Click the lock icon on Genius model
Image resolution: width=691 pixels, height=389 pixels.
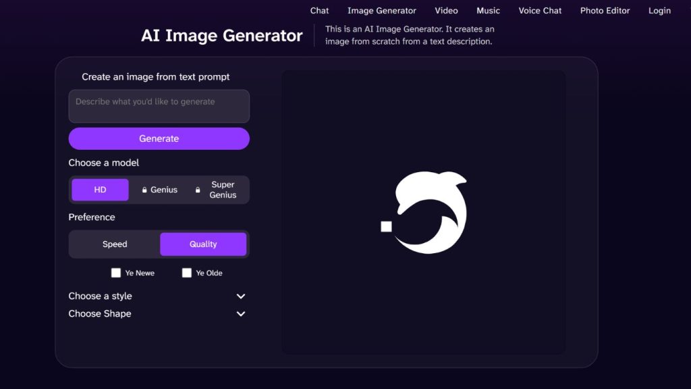pyautogui.click(x=144, y=190)
